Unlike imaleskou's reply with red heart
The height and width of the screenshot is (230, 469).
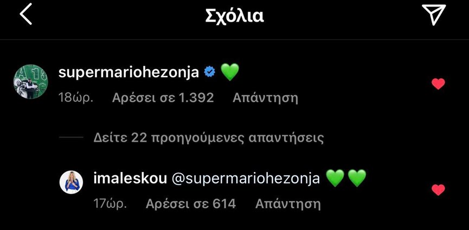tap(438, 190)
